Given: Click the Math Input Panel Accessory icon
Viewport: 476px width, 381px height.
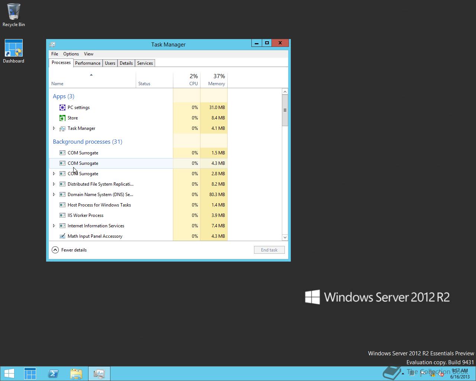Looking at the screenshot, I should tap(62, 236).
